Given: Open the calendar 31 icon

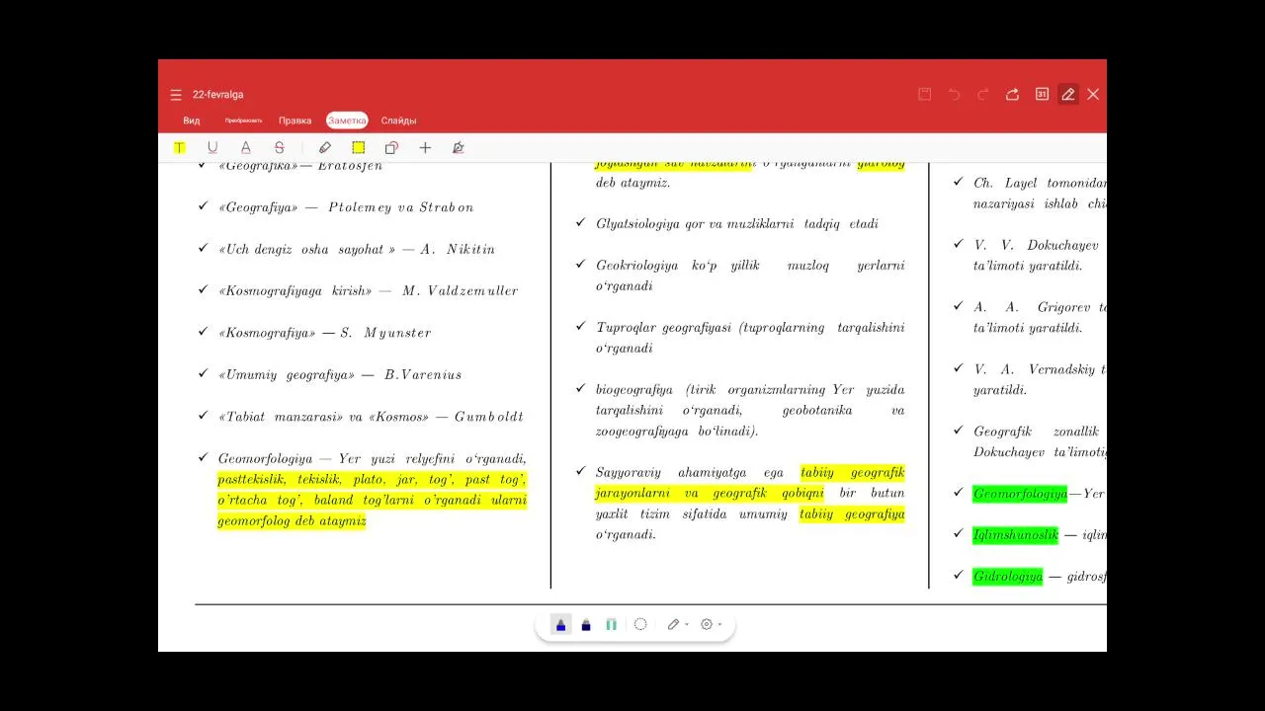Looking at the screenshot, I should point(1042,94).
